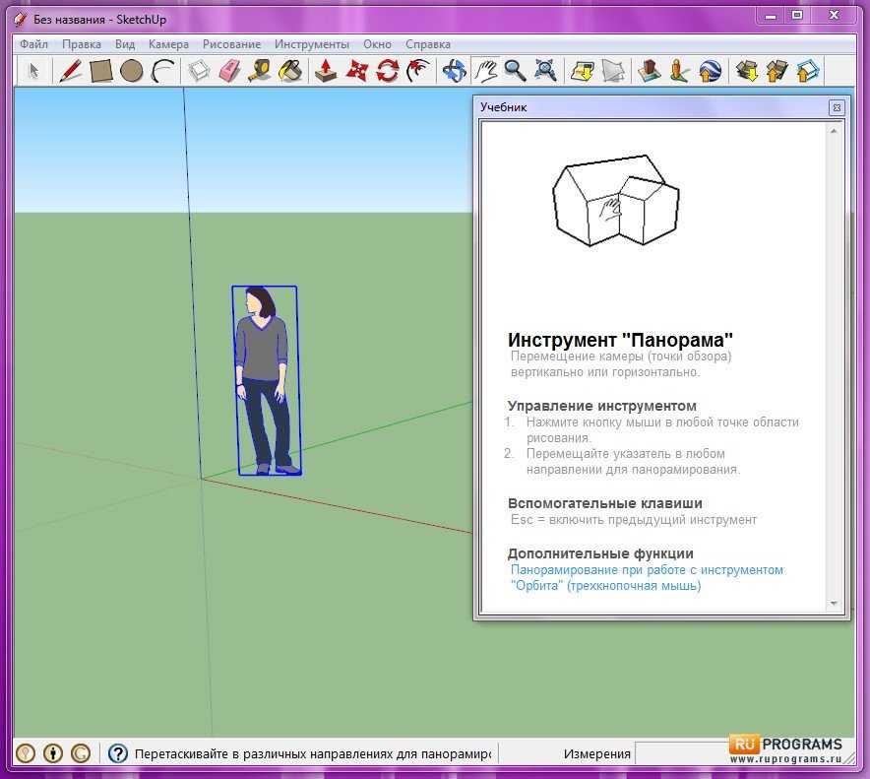
Task: Select the arrow Select tool
Action: (33, 71)
